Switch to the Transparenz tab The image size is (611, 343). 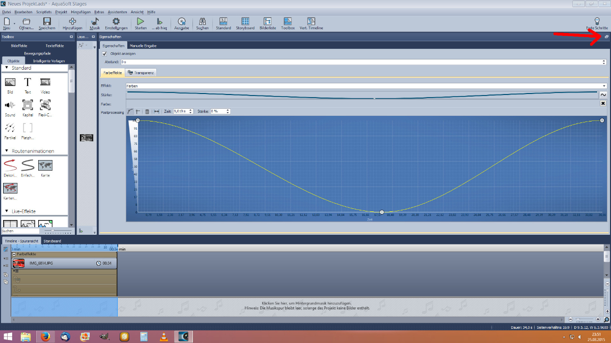click(142, 73)
